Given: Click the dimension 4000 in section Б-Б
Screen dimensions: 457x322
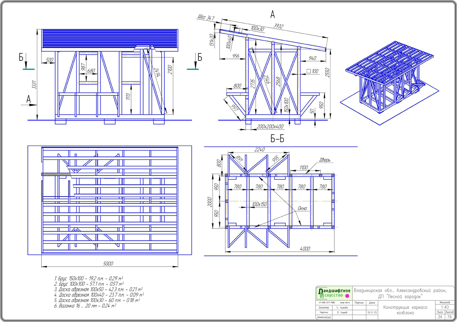Looking at the screenshot, I should point(305,249).
